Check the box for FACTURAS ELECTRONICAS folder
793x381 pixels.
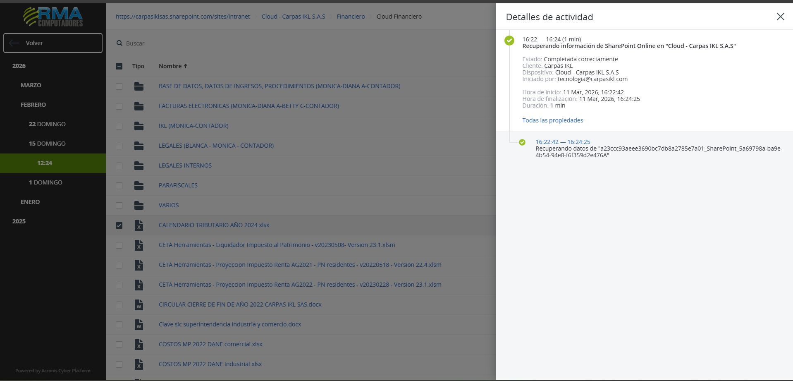pos(119,106)
